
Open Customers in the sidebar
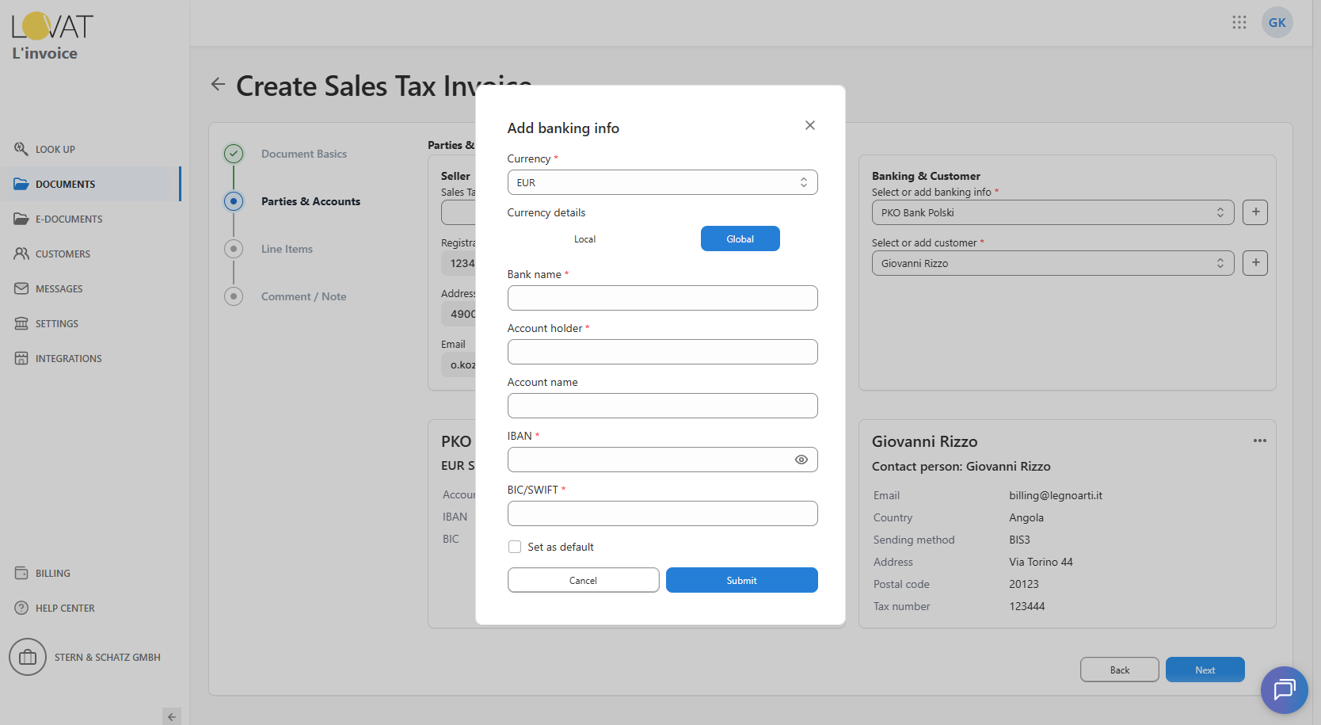pyautogui.click(x=63, y=254)
